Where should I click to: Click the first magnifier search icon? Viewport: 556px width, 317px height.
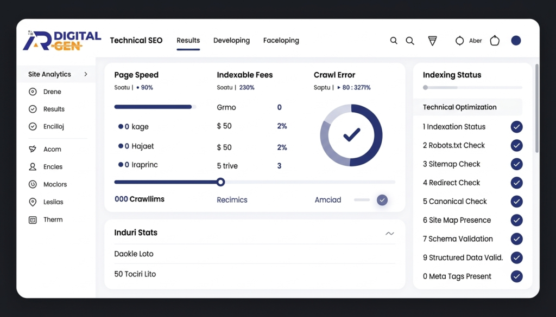pos(394,41)
